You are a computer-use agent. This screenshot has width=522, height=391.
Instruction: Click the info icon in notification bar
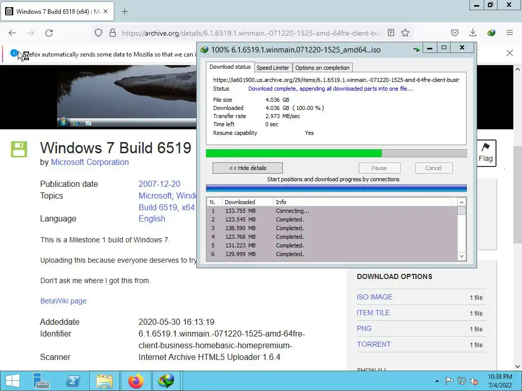(x=14, y=52)
